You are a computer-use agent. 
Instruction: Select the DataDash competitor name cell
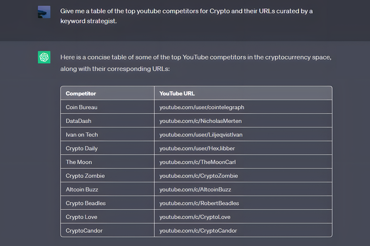click(78, 121)
